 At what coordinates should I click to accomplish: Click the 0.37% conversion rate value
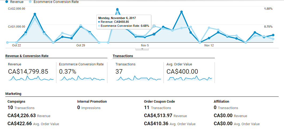tap(68, 72)
